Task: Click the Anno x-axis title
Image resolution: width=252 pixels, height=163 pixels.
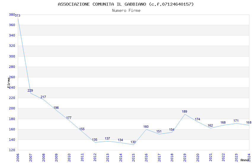Action: point(245,160)
